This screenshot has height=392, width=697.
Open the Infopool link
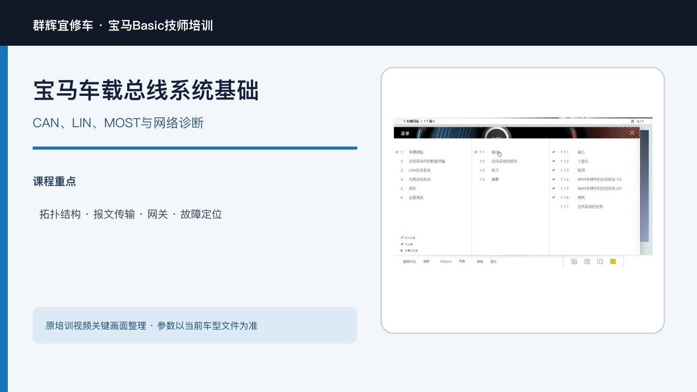446,262
